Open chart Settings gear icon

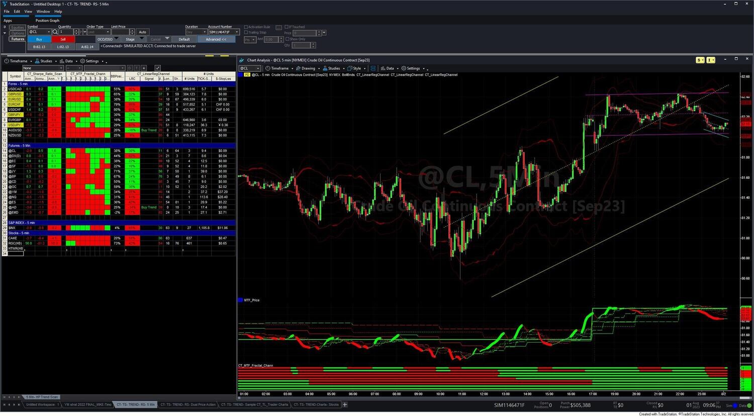404,68
